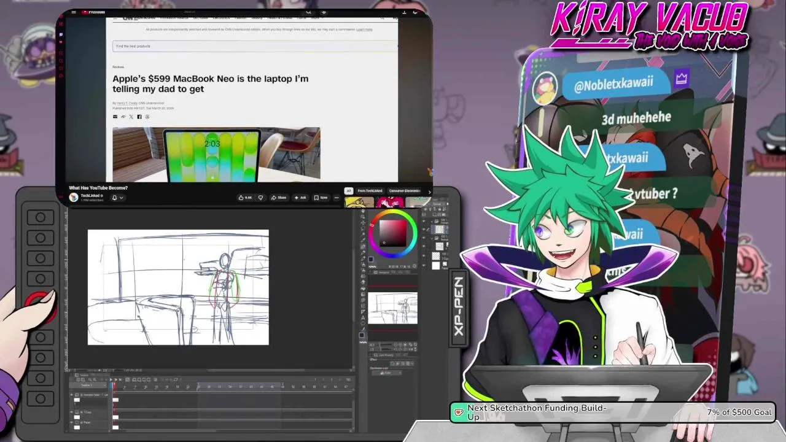Toggle visibility of second layer folder
The image size is (786, 442).
click(424, 238)
